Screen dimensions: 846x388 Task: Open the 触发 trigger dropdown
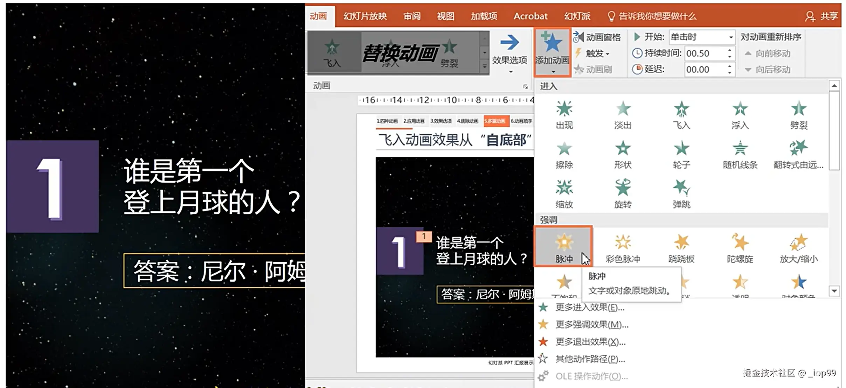point(597,54)
